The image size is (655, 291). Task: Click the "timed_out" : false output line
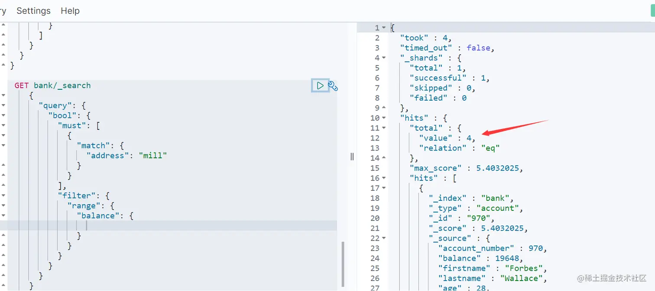point(447,48)
